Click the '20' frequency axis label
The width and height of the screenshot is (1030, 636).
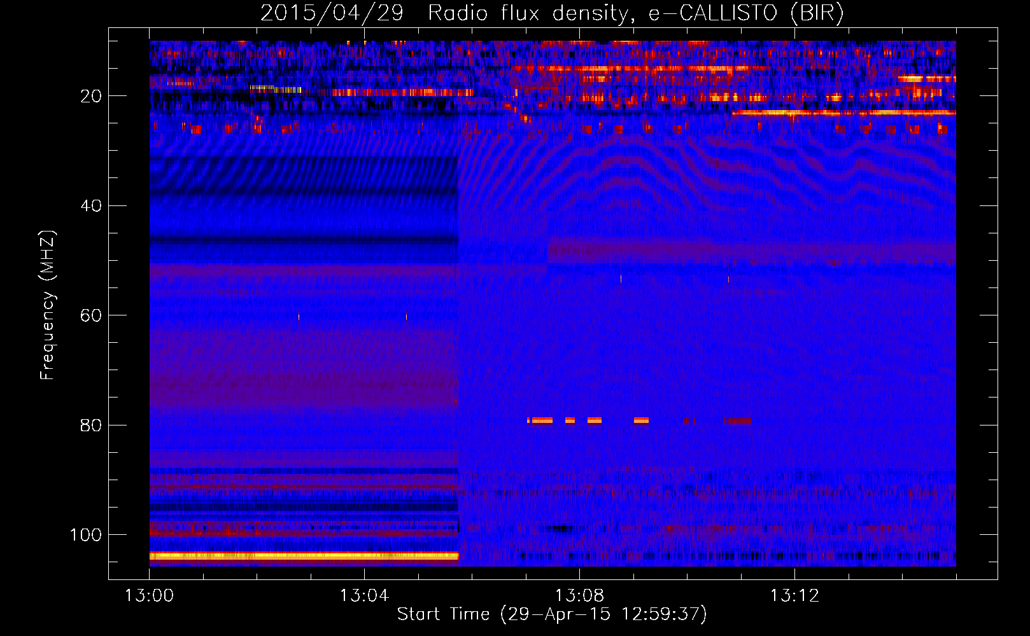[x=91, y=96]
